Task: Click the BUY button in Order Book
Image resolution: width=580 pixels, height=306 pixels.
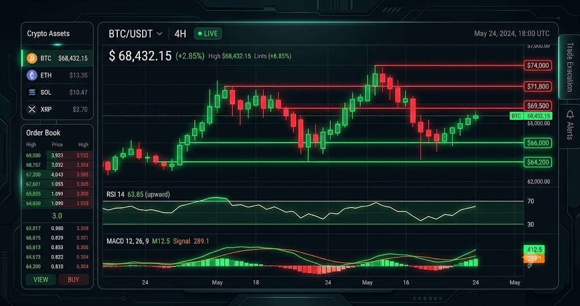Action: pyautogui.click(x=73, y=279)
